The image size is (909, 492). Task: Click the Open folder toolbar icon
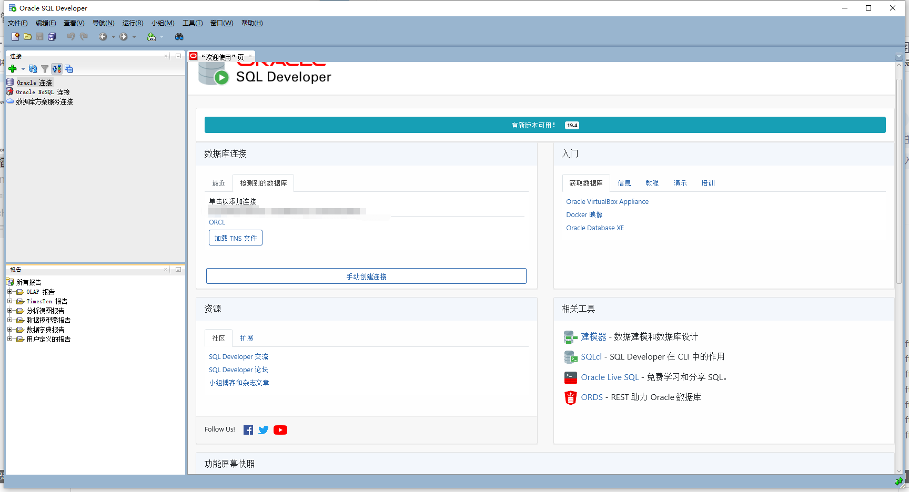[x=27, y=37]
